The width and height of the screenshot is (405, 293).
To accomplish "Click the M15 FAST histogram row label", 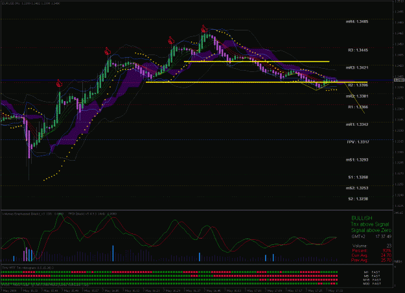I will (372, 280).
